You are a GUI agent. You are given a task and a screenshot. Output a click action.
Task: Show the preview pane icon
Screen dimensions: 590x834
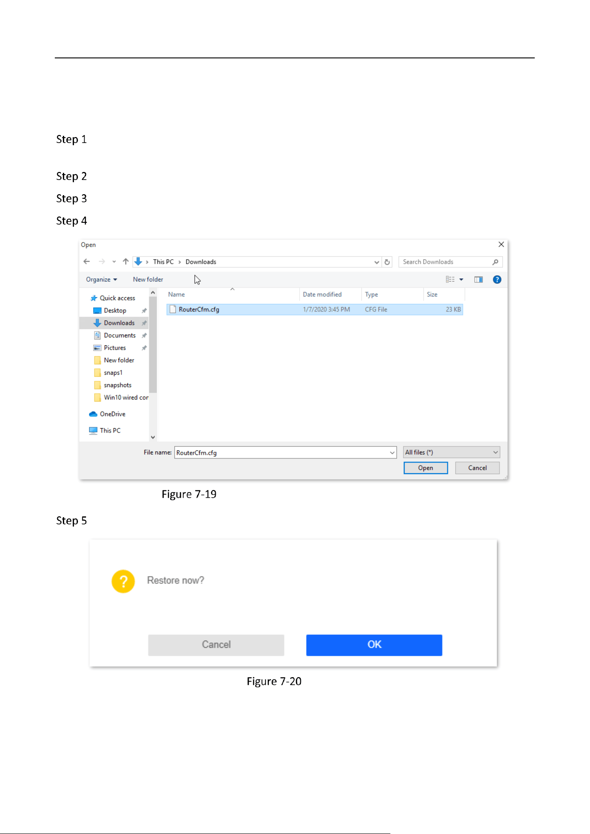479,279
